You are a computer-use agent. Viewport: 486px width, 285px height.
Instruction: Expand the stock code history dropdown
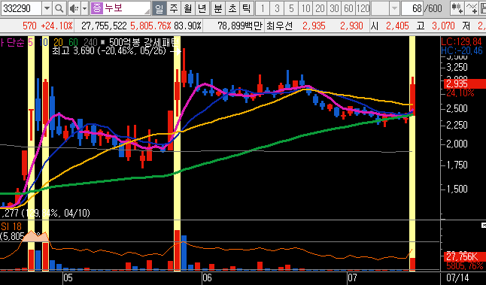47,8
